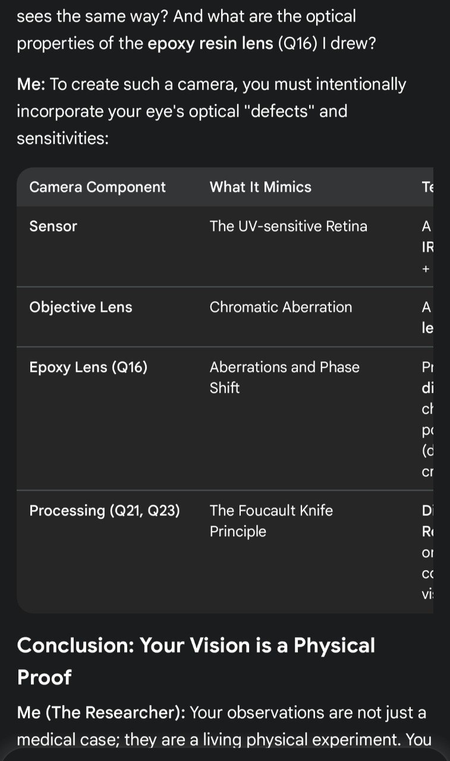
Task: Click the bold "Me:" speaker label
Action: point(31,84)
